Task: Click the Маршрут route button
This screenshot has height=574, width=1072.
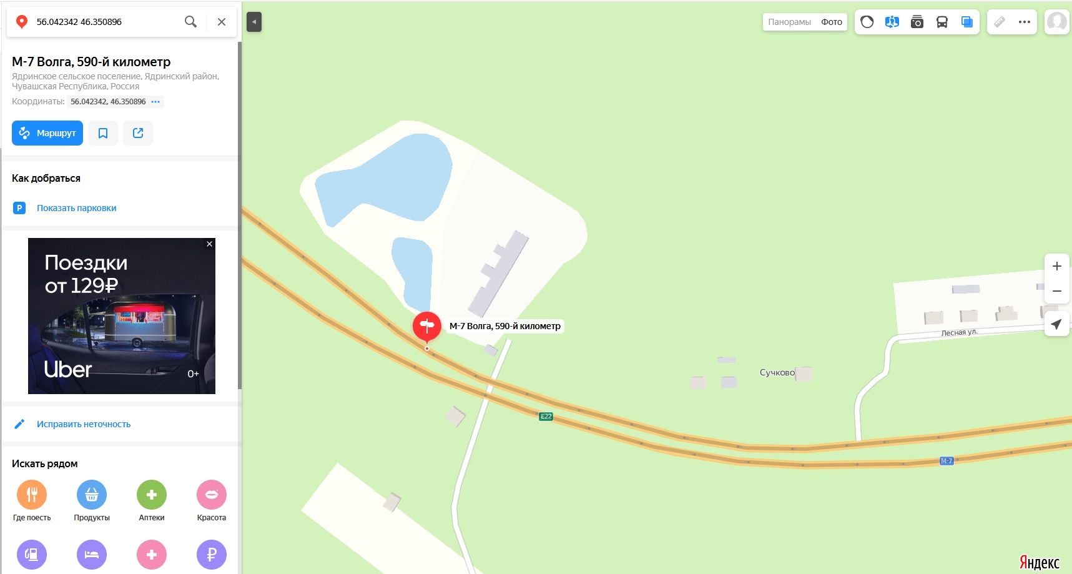Action: click(x=47, y=133)
